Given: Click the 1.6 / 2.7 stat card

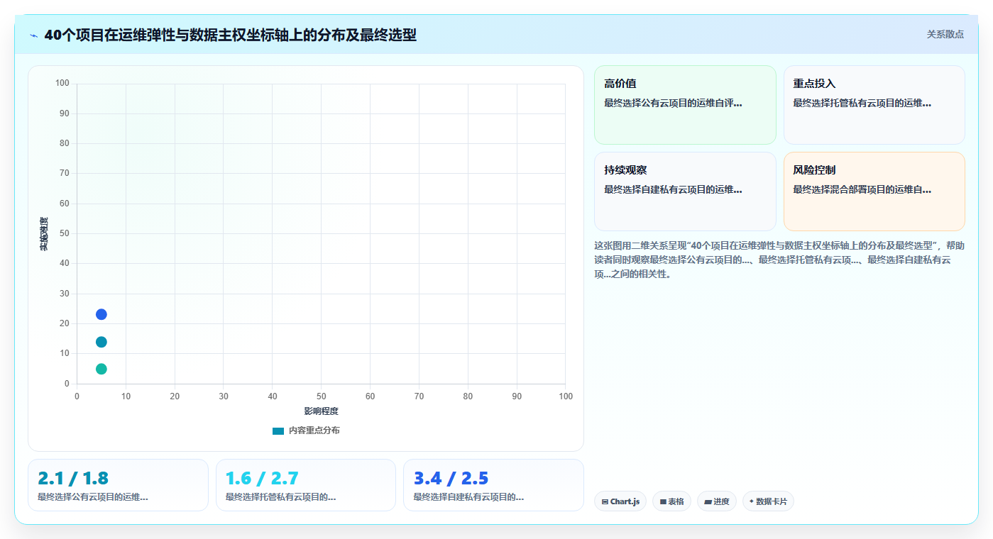Looking at the screenshot, I should point(306,485).
